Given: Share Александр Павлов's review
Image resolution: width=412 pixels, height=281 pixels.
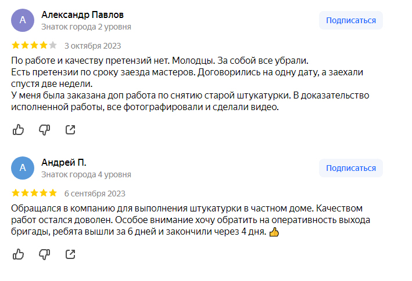Looking at the screenshot, I should tap(70, 130).
